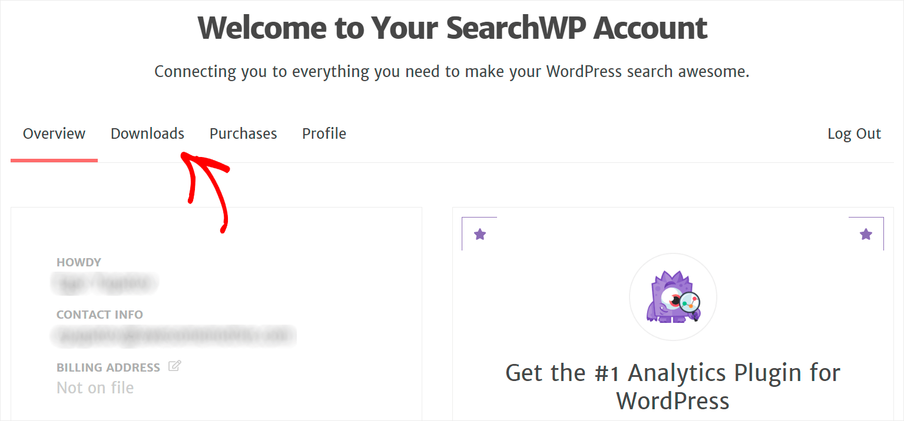Click the circular frame around the mascot
The height and width of the screenshot is (421, 904).
[673, 297]
